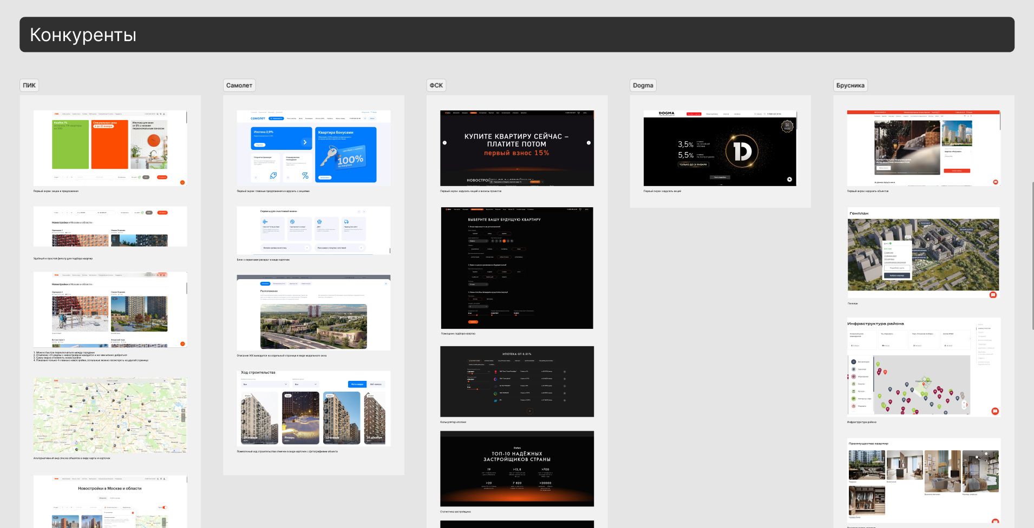Expand the right service row under Самолет service cards
Image resolution: width=1034 pixels, height=528 pixels.
pos(340,248)
